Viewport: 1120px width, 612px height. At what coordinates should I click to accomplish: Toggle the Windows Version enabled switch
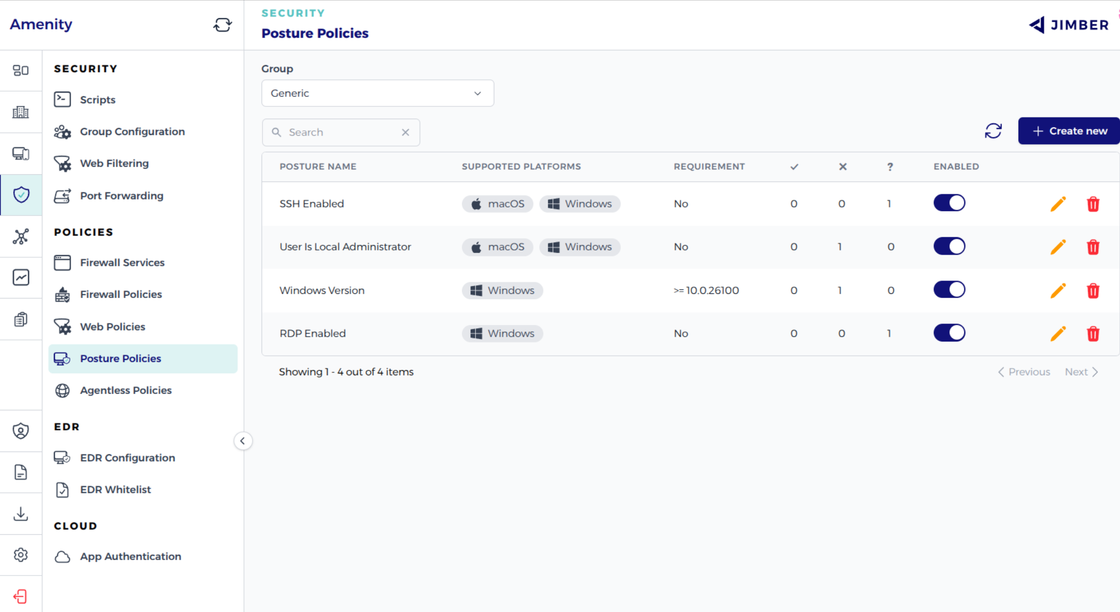[949, 290]
